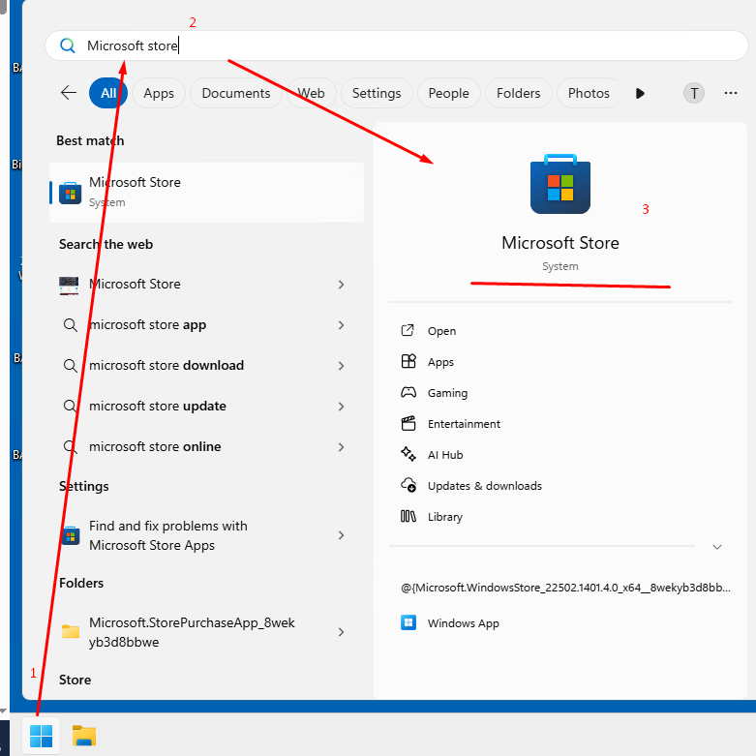Choose the Folders filter tab
Image resolution: width=756 pixels, height=756 pixels.
coord(518,93)
